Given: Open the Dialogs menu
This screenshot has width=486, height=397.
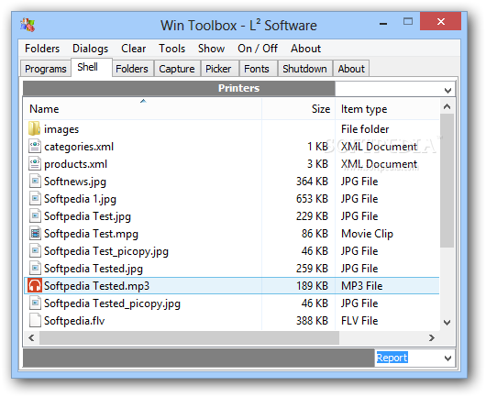Looking at the screenshot, I should pyautogui.click(x=90, y=49).
